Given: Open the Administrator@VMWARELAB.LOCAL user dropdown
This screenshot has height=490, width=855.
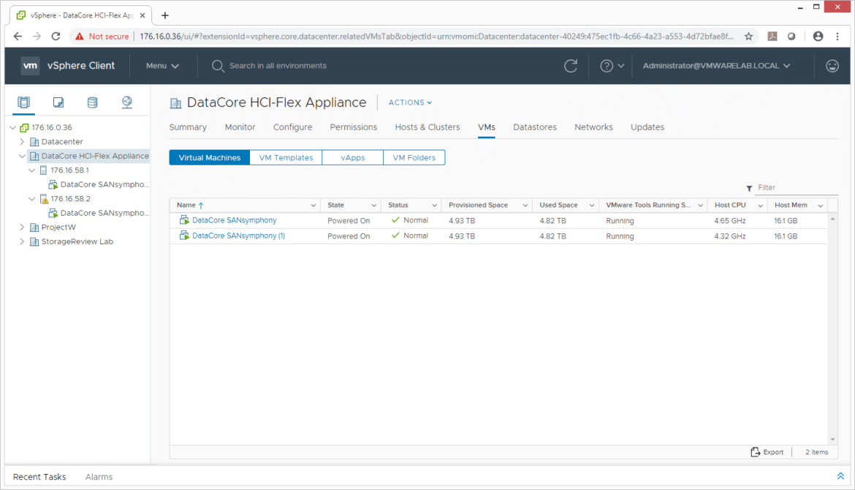Looking at the screenshot, I should click(x=716, y=66).
